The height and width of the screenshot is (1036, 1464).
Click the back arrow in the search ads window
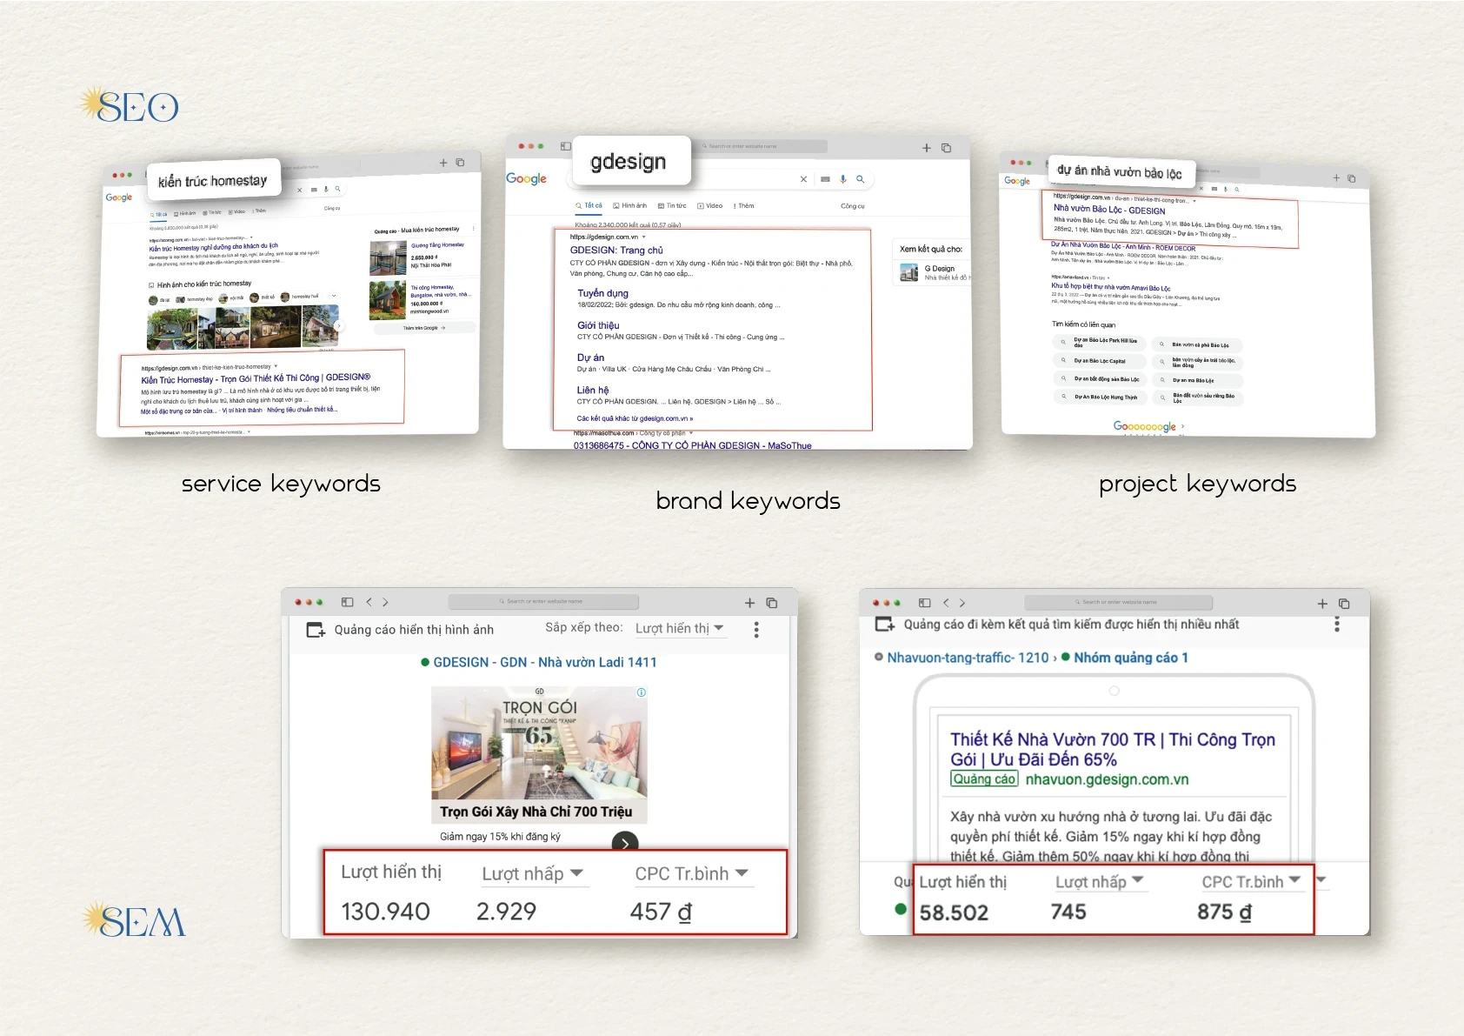pos(947,603)
